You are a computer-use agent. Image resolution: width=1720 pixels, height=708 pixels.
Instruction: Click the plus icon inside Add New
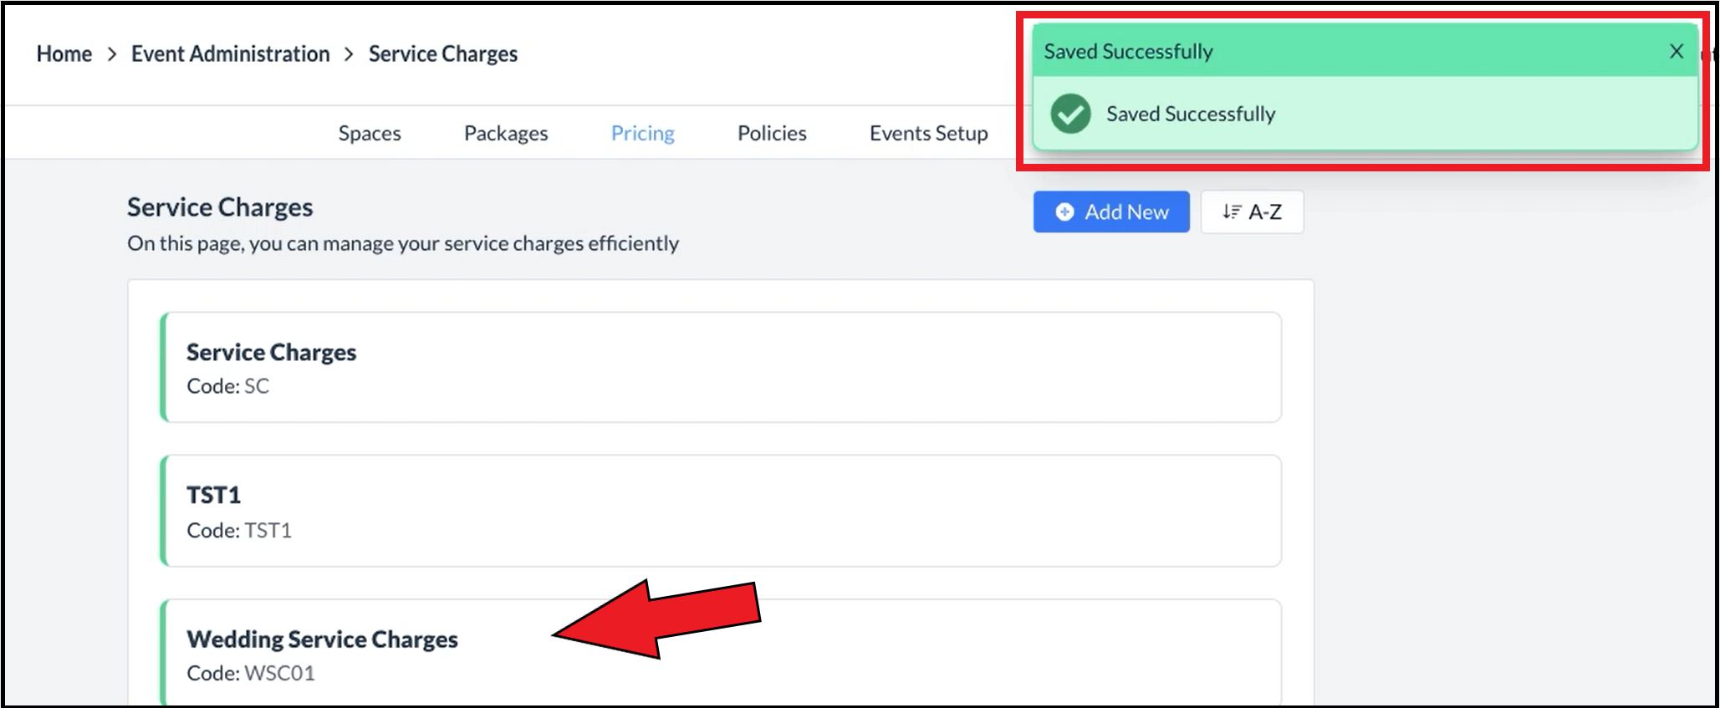[1064, 212]
